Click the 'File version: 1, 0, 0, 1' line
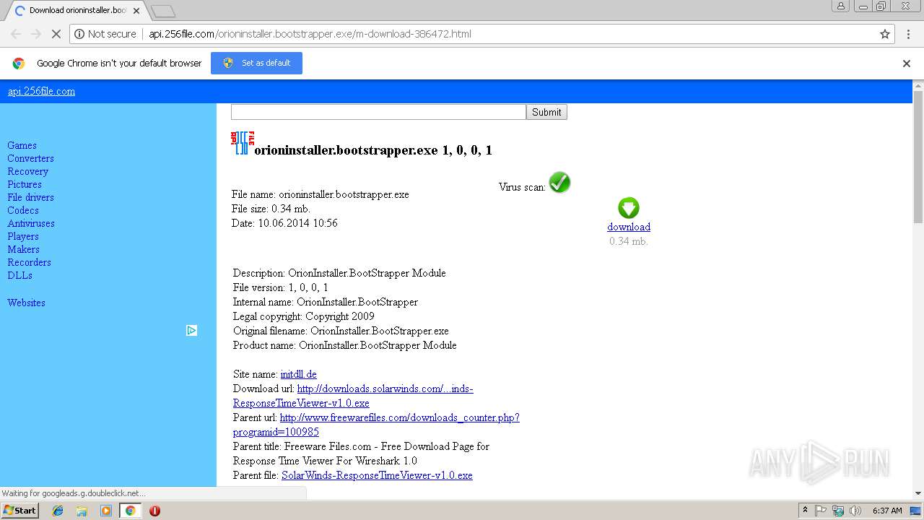Image resolution: width=924 pixels, height=520 pixels. [x=281, y=287]
